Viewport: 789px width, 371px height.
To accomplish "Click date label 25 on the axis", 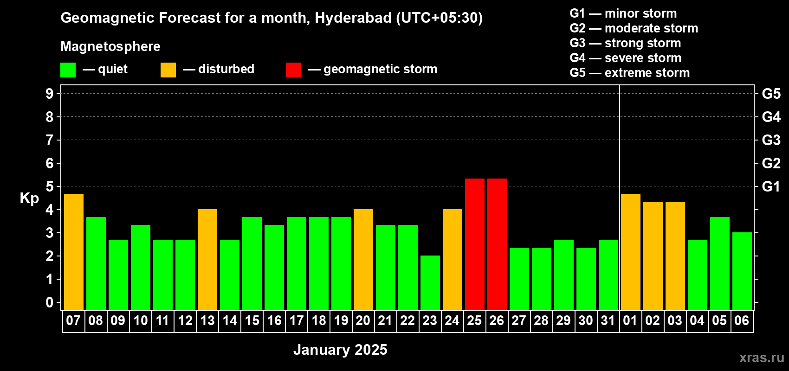I will coord(474,320).
